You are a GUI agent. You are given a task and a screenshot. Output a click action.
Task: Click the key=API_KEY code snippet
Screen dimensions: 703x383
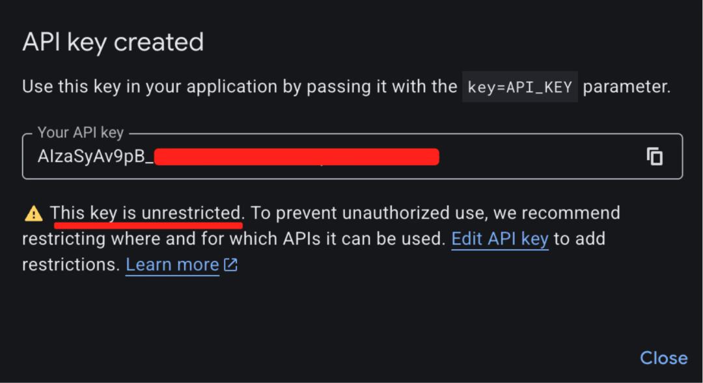[x=520, y=87]
